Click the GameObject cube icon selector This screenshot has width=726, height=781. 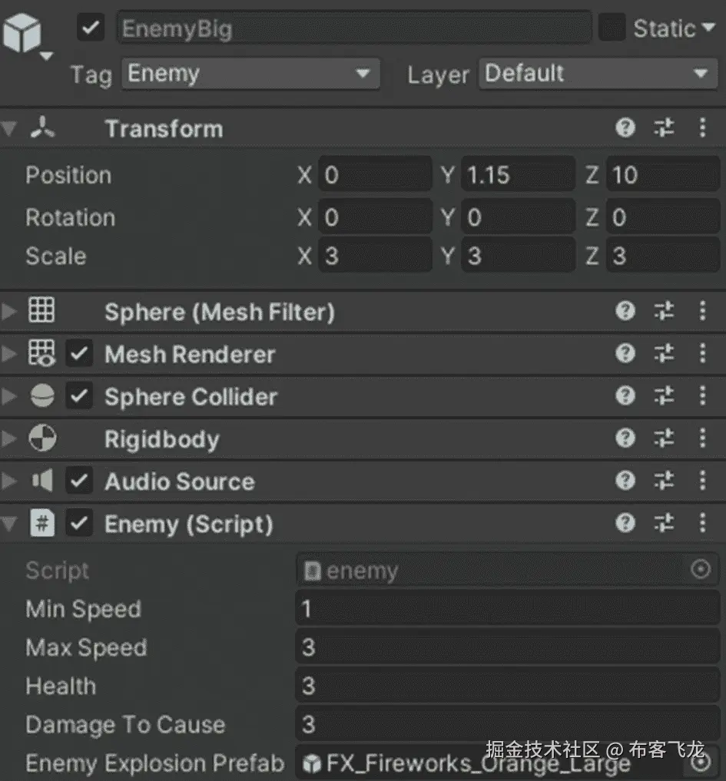point(25,37)
